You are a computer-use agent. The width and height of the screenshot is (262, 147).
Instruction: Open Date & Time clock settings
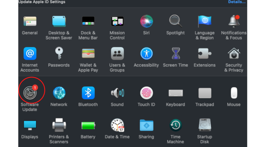coord(117,125)
